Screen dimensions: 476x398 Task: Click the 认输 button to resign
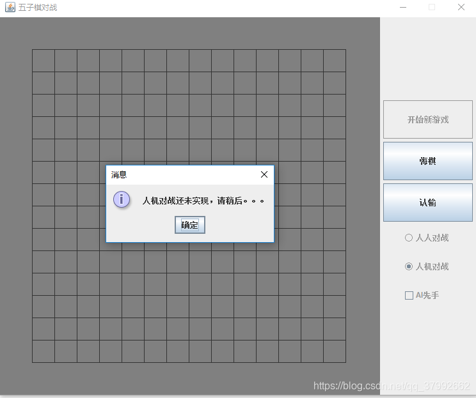[x=428, y=203]
